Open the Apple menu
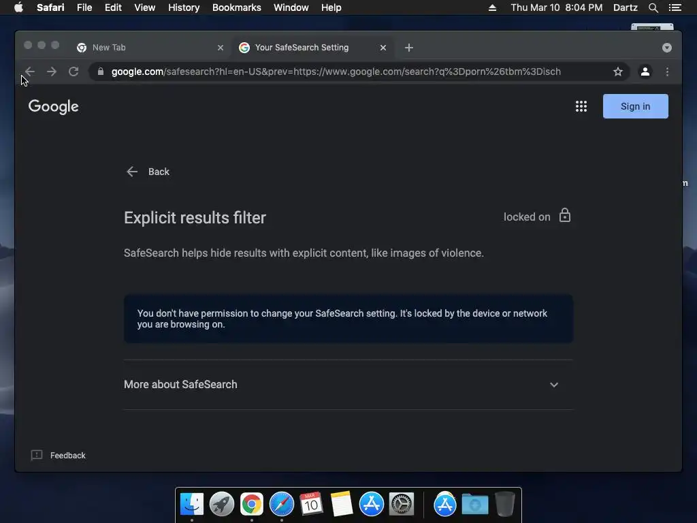Screen dimensions: 697x523 (18, 7)
